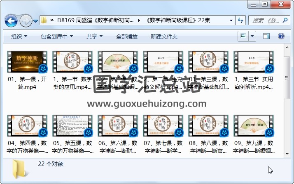Click the 新建文件夹 button
The width and height of the screenshot is (294, 184).
click(x=164, y=36)
